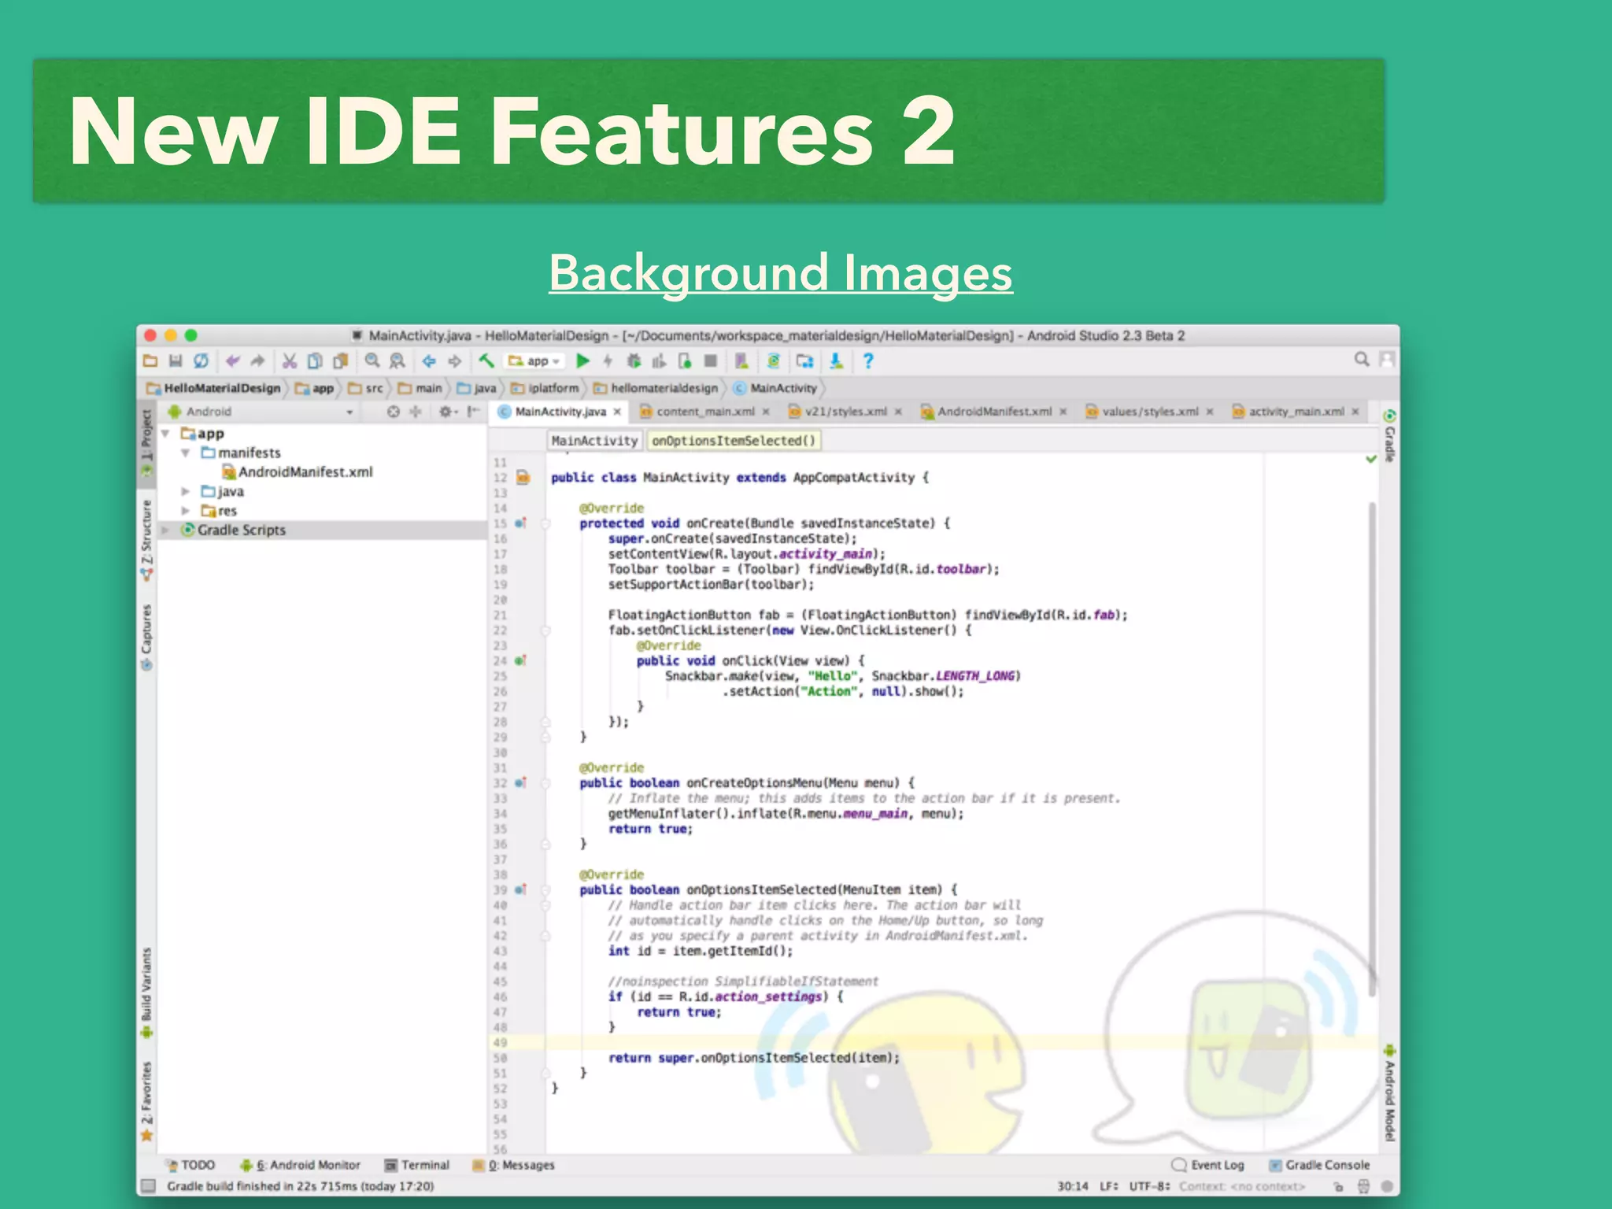Screen dimensions: 1612x1209
Task: Open Project Structure icon
Action: (x=804, y=361)
